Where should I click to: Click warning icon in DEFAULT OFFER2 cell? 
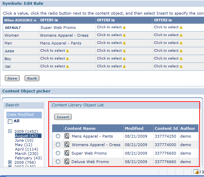[x=124, y=28]
